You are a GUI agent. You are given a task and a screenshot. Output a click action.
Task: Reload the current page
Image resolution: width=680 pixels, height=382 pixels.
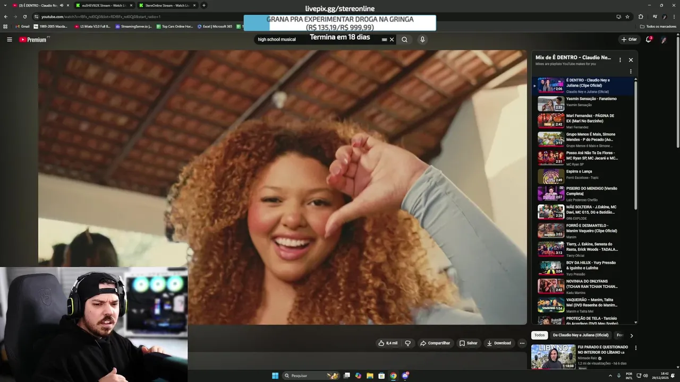[x=24, y=16]
